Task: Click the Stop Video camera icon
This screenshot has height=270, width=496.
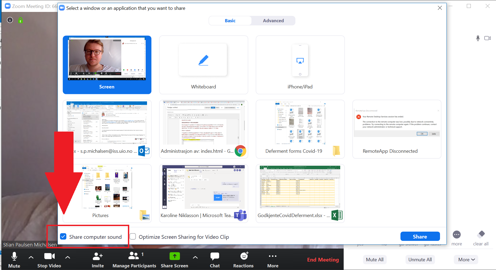Action: tap(49, 256)
